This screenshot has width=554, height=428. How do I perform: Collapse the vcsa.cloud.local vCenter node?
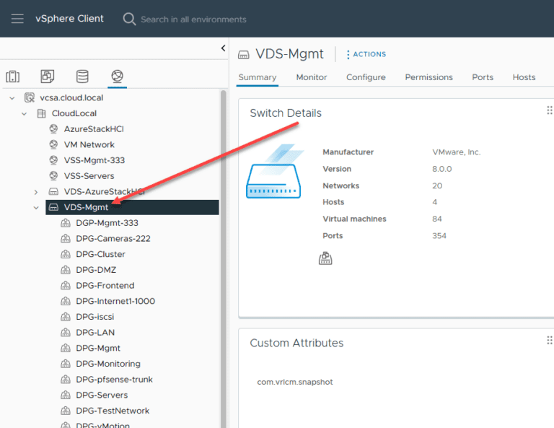click(12, 98)
